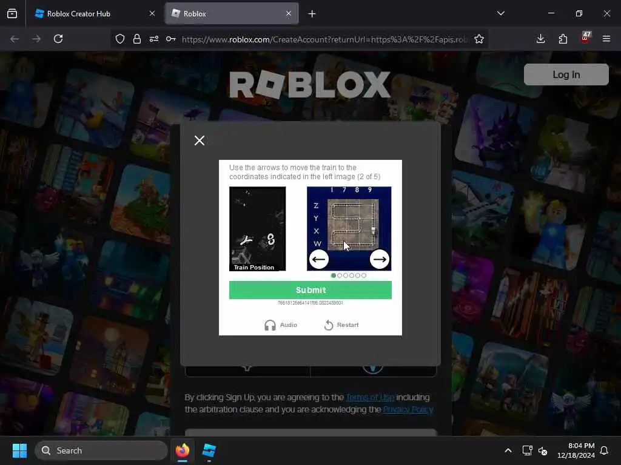Click the Roblox logo
Image resolution: width=621 pixels, height=465 pixels.
[310, 85]
